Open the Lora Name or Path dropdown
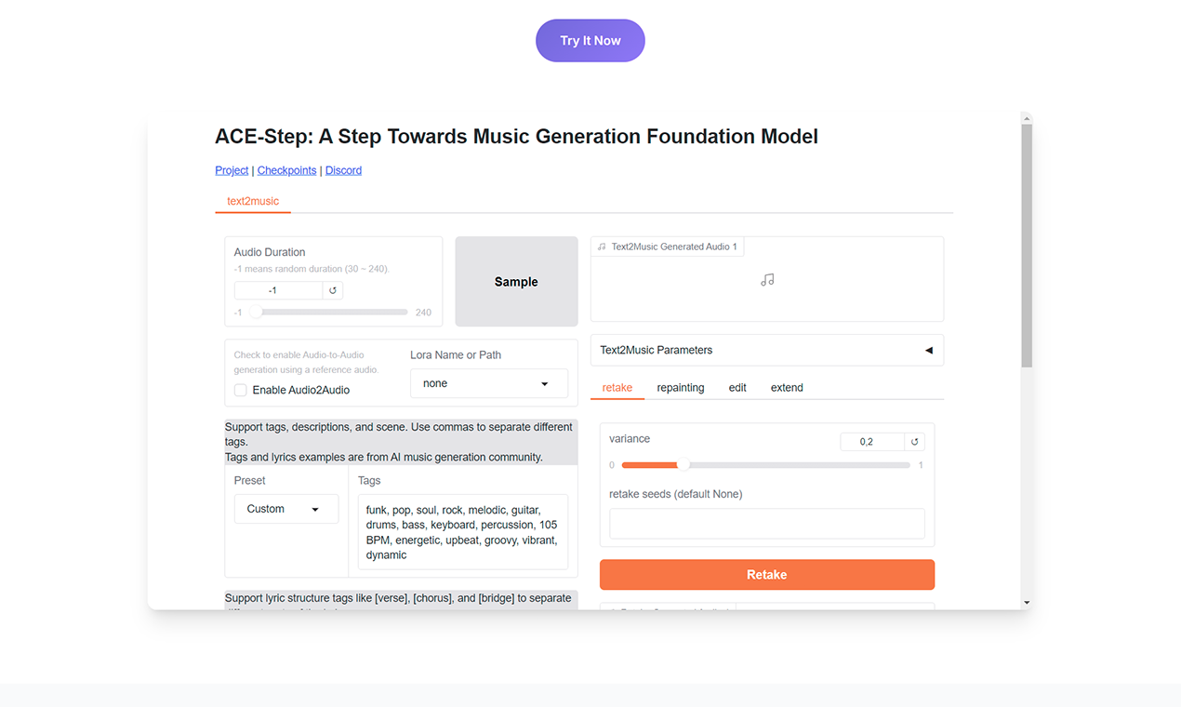The image size is (1181, 707). click(488, 383)
